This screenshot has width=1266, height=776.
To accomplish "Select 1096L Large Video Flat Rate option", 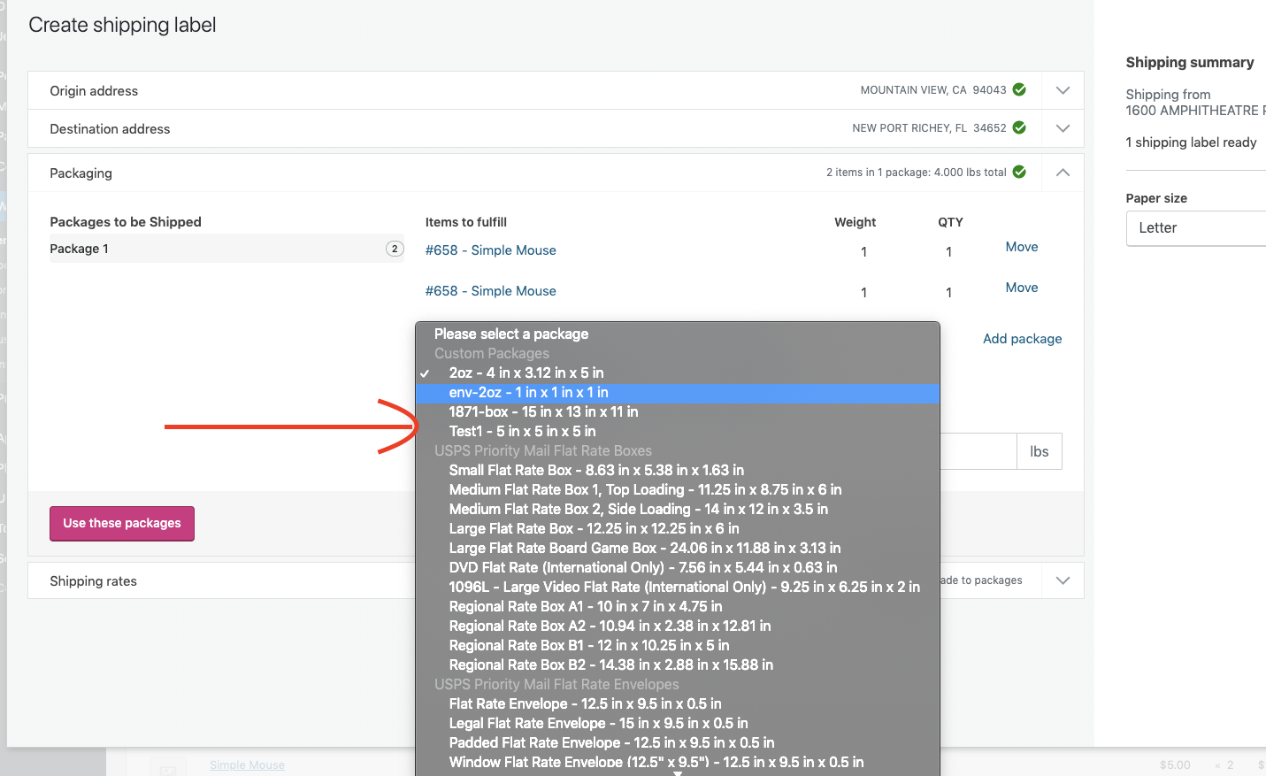I will point(678,587).
